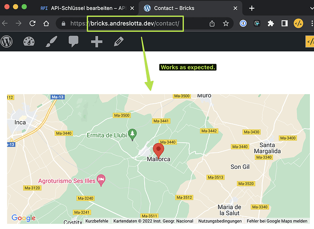The height and width of the screenshot is (229, 314).
Task: Open the orange code profile avatar
Action: [x=298, y=23]
